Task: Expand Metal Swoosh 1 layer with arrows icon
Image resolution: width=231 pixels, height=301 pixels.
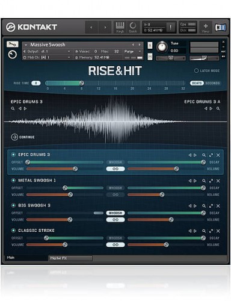Action: pyautogui.click(x=211, y=181)
